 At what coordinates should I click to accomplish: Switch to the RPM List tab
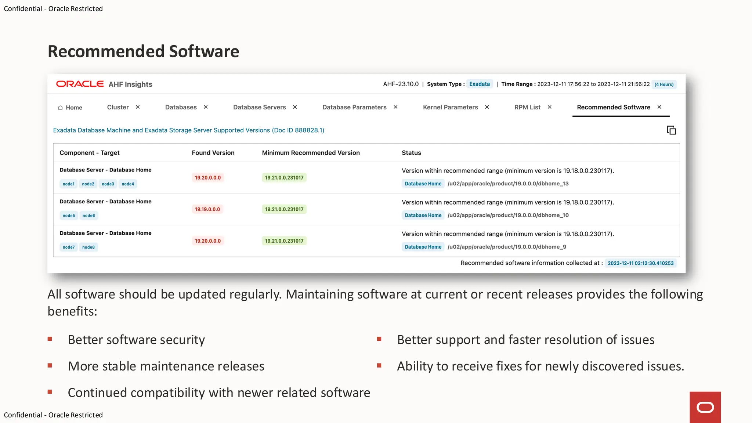[x=527, y=107]
